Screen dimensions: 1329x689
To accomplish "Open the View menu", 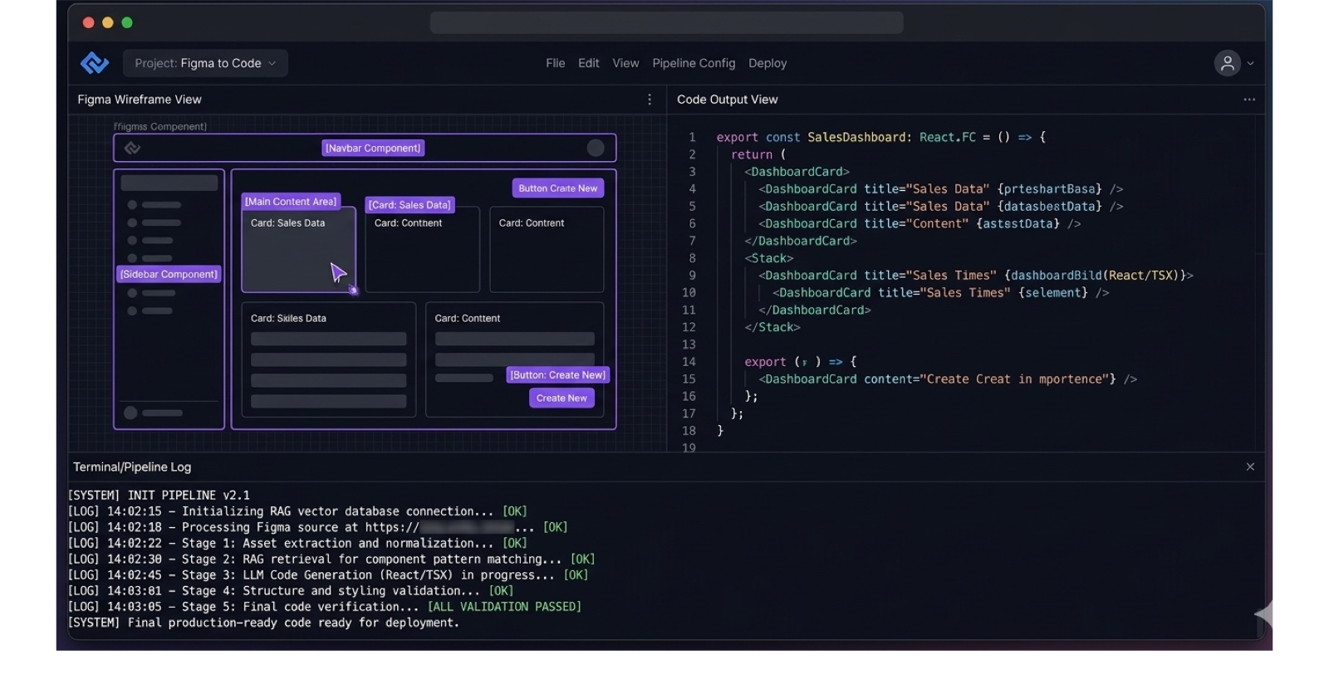I will coord(625,63).
